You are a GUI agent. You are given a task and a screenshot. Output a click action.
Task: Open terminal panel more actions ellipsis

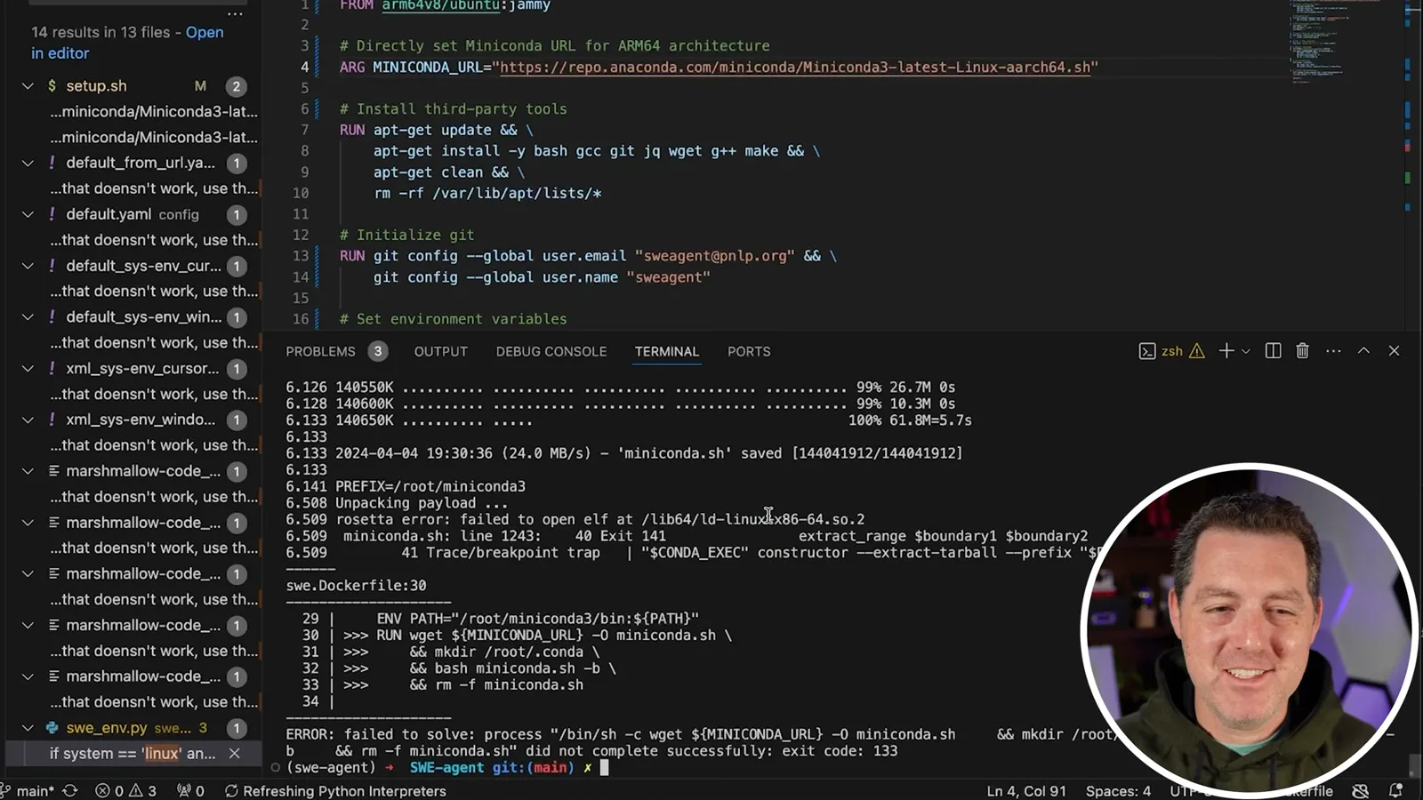pos(1333,351)
